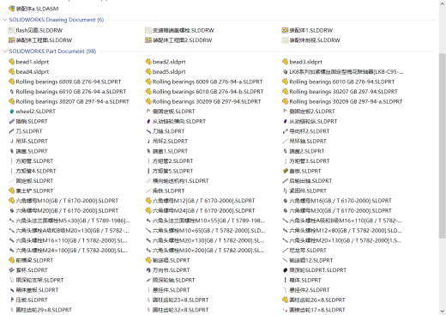Select 六角头螺栓M12×80[GB / T 5782-2000] file
The image size is (446, 315).
coord(346,231)
